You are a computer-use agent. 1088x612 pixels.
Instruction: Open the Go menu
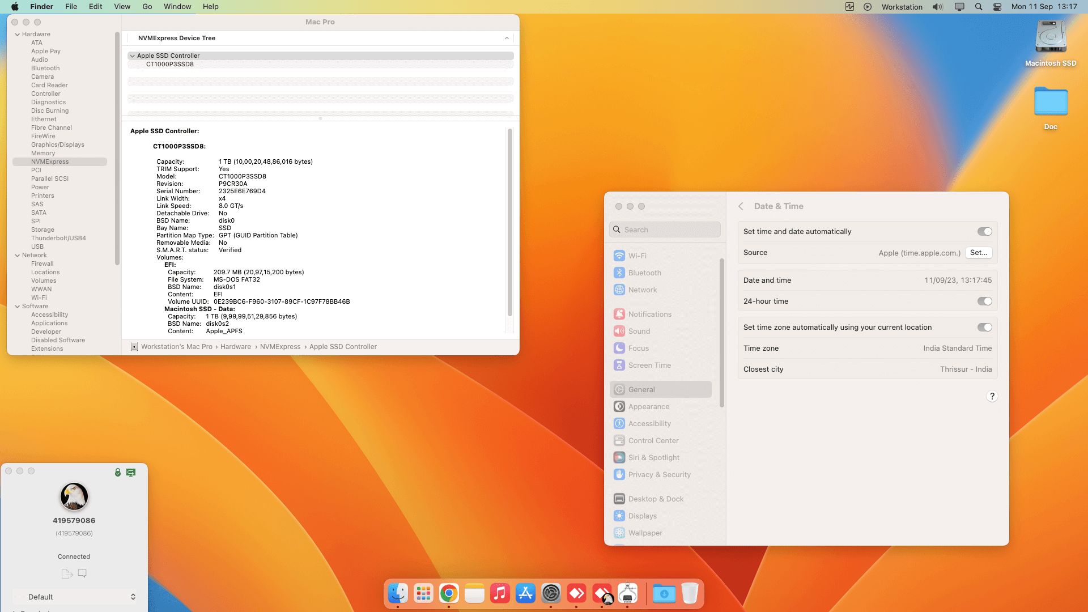147,7
